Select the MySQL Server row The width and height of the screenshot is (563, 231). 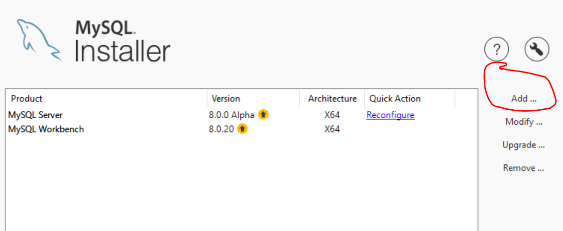[241, 115]
